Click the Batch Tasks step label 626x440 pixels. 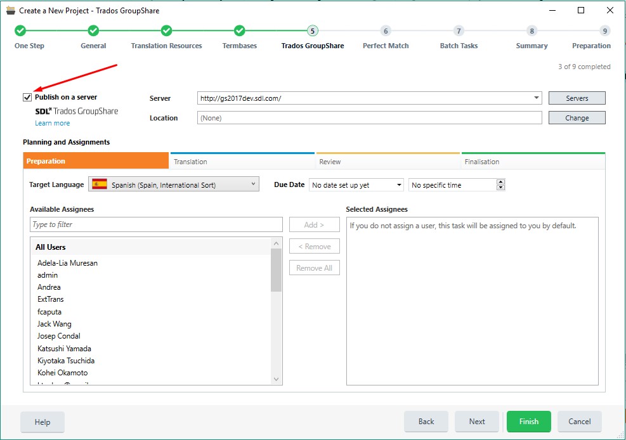pyautogui.click(x=459, y=46)
